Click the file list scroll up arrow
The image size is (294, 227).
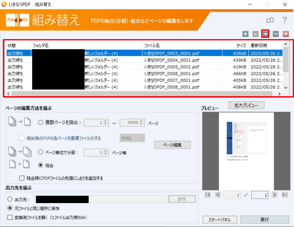285,44
